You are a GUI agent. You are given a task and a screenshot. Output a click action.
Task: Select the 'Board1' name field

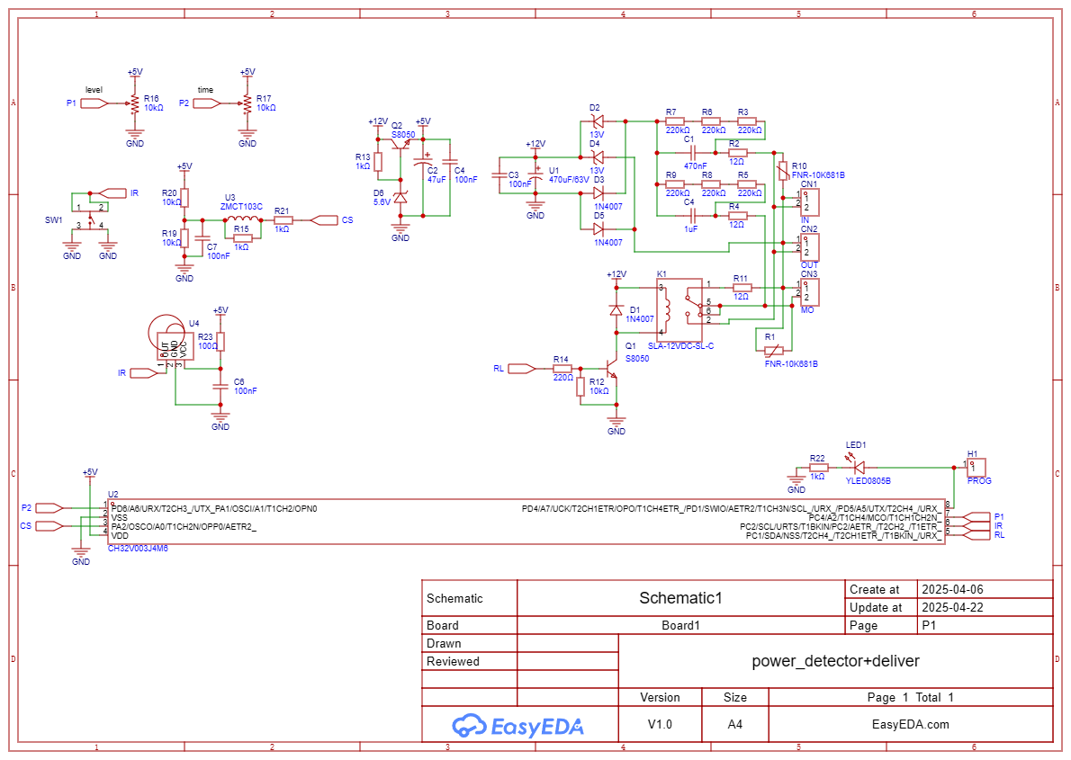click(x=680, y=625)
